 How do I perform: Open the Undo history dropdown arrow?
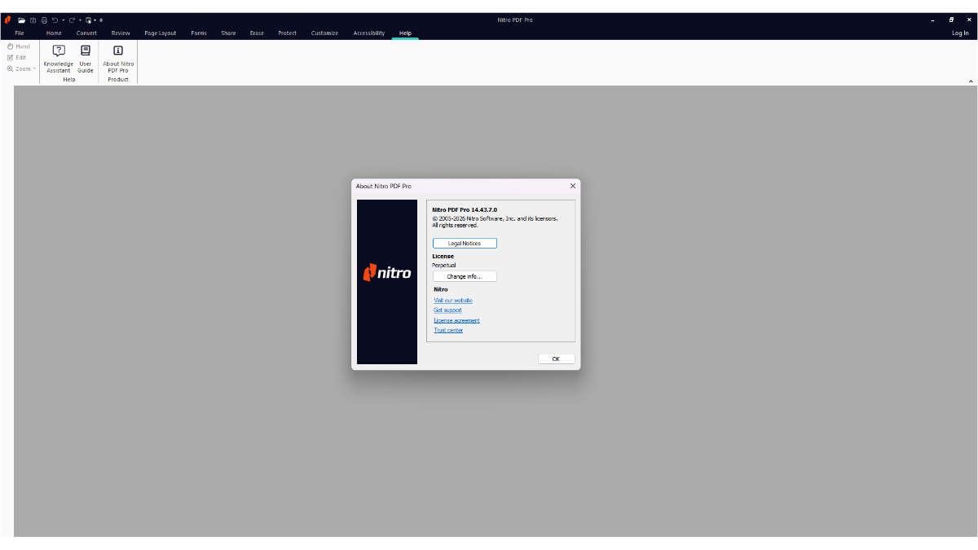click(64, 20)
